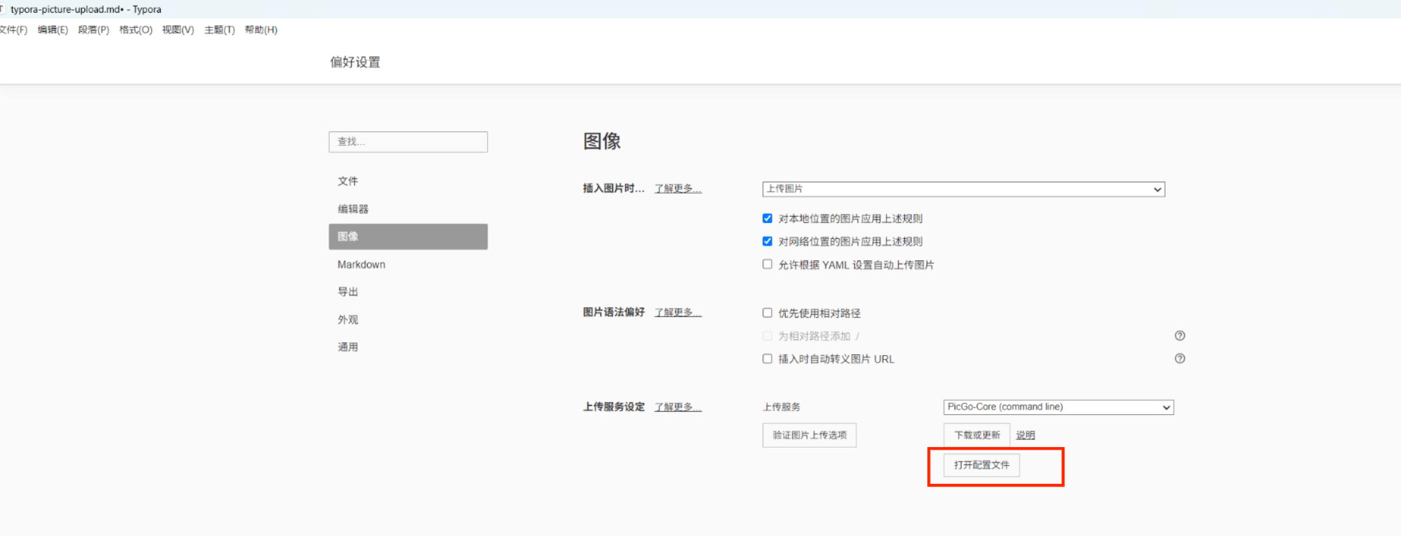
Task: Select Markdown in preferences sidebar
Action: [x=361, y=264]
